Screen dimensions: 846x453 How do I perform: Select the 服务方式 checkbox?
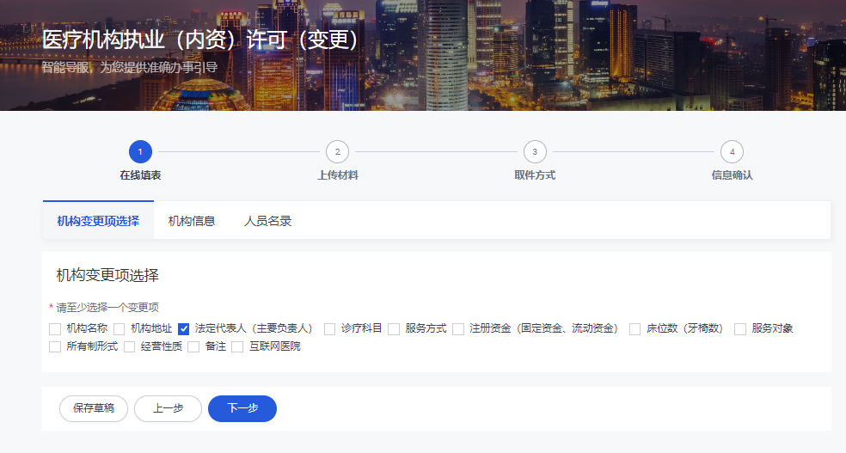394,329
